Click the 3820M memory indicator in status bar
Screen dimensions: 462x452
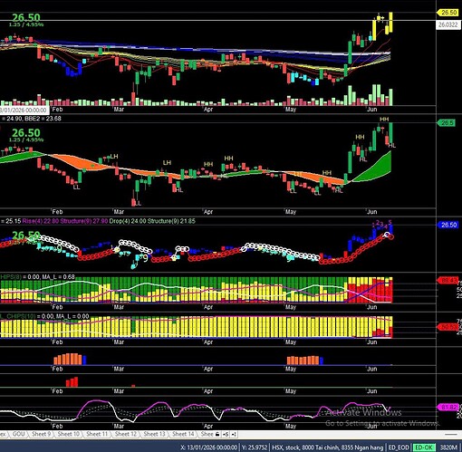(448, 447)
